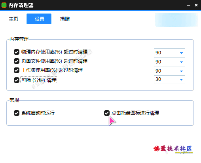Image resolution: width=201 pixels, height=163 pixels.
Task: Open the 捐赠 tab
Action: [65, 19]
